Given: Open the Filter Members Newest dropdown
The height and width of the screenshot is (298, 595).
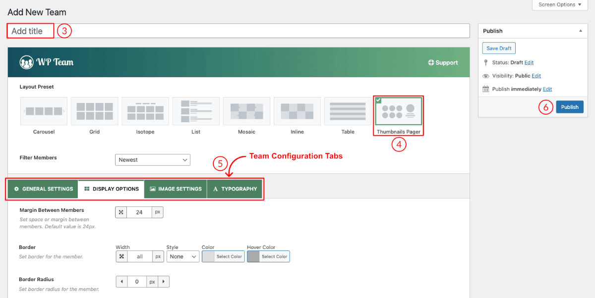Looking at the screenshot, I should point(152,159).
